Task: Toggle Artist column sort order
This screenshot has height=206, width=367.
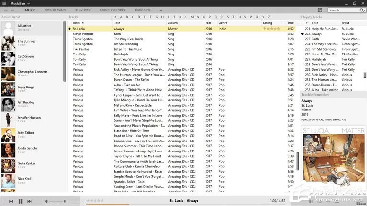Action: (x=78, y=23)
